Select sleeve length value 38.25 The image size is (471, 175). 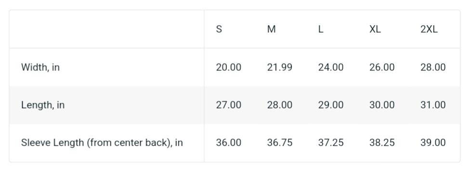tap(382, 143)
